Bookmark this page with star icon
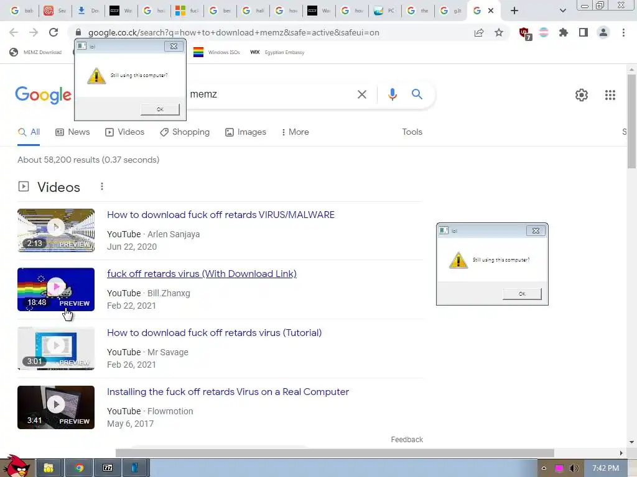The height and width of the screenshot is (477, 637). point(499,32)
